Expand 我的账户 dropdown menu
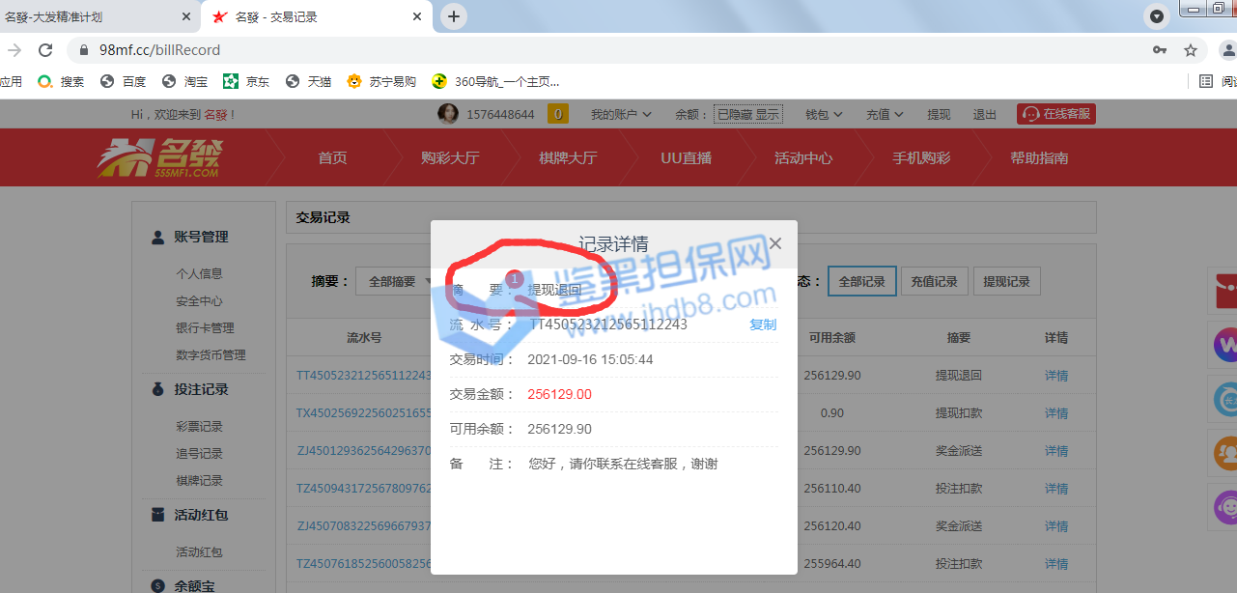This screenshot has height=593, width=1237. [x=621, y=114]
